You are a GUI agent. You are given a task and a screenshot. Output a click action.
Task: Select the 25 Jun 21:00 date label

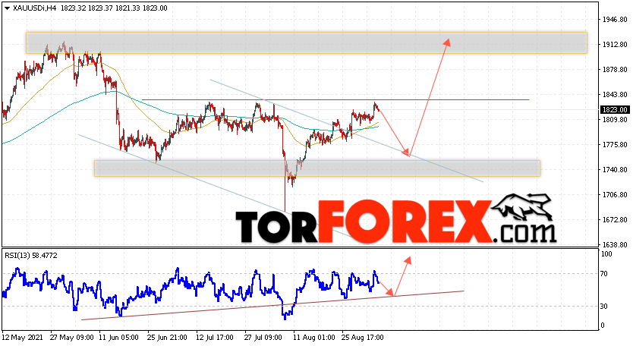[167, 337]
